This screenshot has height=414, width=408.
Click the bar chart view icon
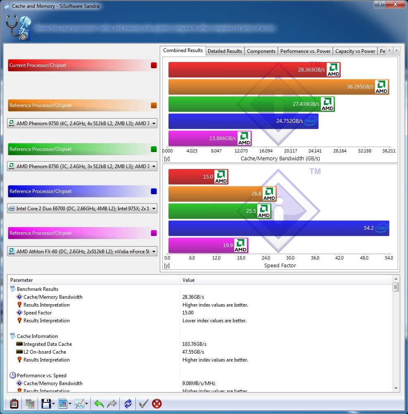click(x=63, y=404)
